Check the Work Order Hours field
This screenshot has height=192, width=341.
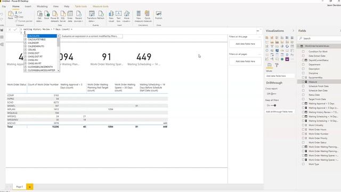click(x=303, y=130)
